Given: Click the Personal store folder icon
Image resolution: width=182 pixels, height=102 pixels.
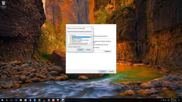Looking at the screenshot, I should [71, 36].
